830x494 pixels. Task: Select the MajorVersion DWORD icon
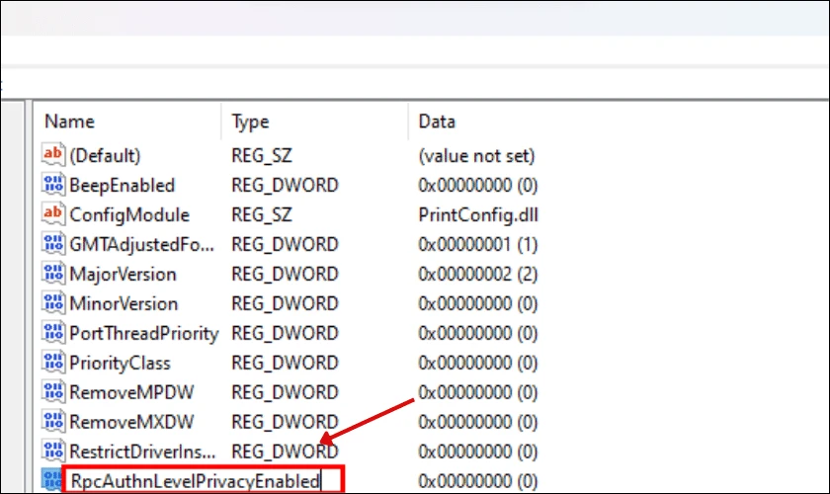point(53,274)
